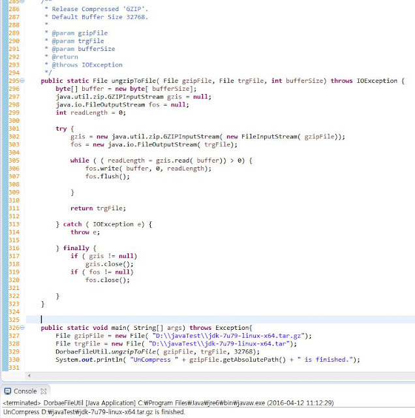The width and height of the screenshot is (415, 418).
Task: Click the 'while' loop condition on line 305
Action: 161,161
